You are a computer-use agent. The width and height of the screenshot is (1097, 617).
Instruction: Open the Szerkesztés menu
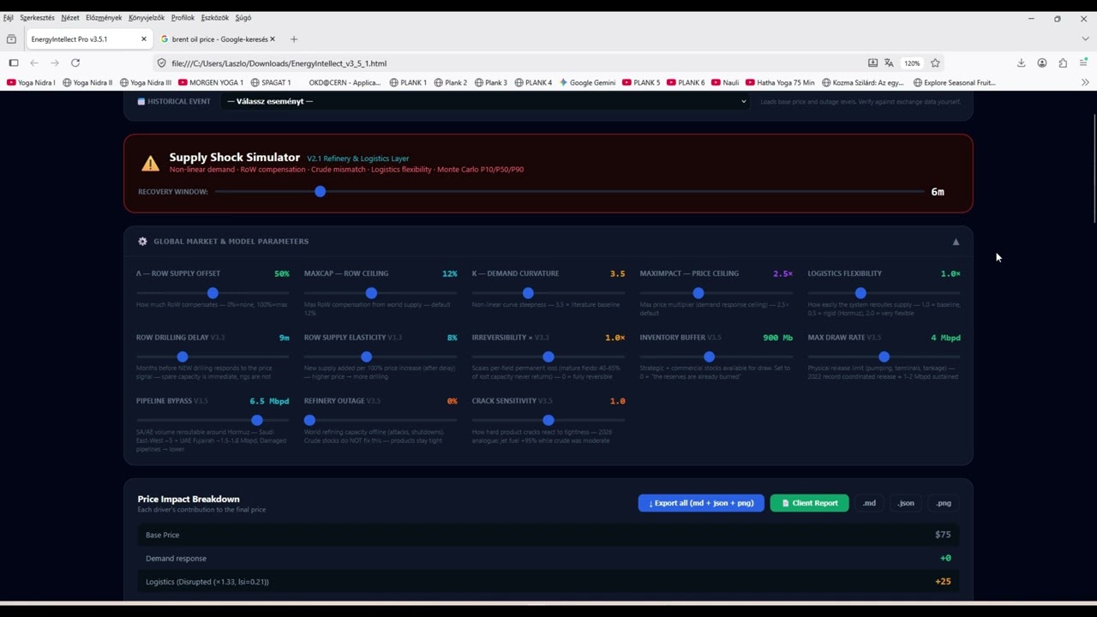(x=37, y=17)
